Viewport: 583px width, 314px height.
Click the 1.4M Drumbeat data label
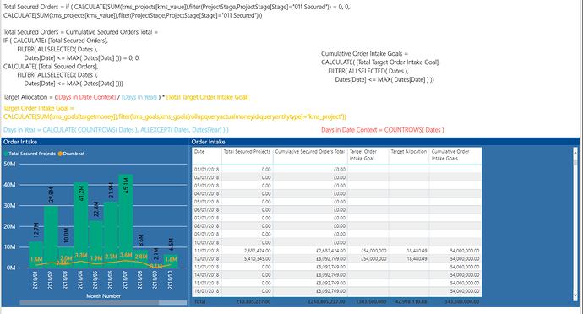[36, 259]
